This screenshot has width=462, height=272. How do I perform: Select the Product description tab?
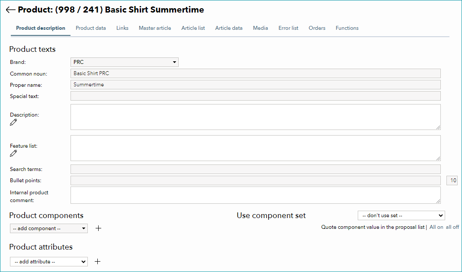pos(41,28)
